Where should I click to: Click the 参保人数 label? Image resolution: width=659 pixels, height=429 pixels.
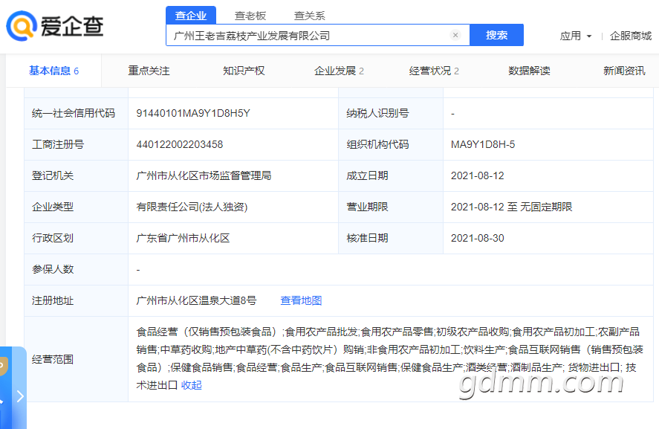(x=53, y=269)
